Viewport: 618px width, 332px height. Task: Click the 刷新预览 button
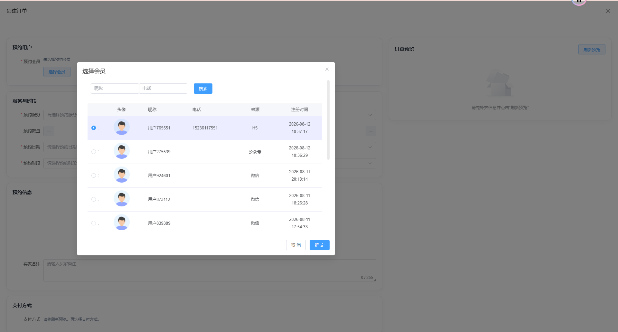coord(592,49)
